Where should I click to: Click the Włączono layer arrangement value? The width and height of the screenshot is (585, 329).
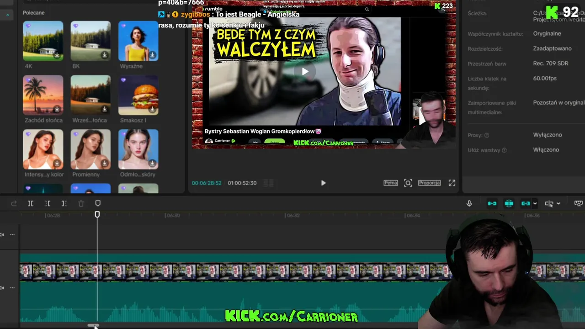546,150
